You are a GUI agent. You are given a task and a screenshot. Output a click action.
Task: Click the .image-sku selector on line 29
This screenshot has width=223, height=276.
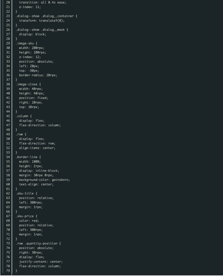(x=25, y=43)
